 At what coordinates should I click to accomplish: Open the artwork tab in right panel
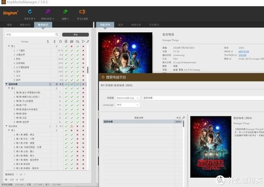pos(154,25)
